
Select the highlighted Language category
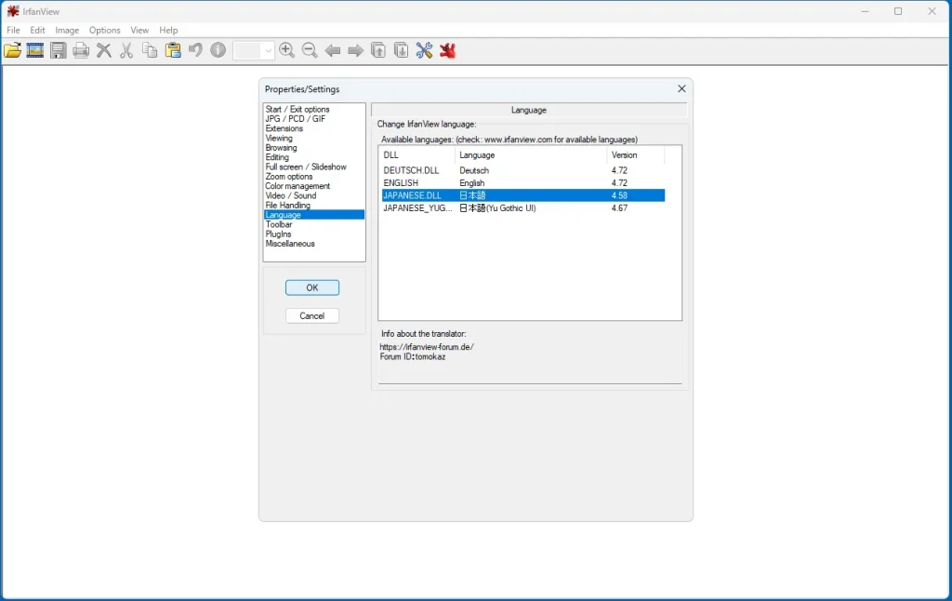(314, 215)
